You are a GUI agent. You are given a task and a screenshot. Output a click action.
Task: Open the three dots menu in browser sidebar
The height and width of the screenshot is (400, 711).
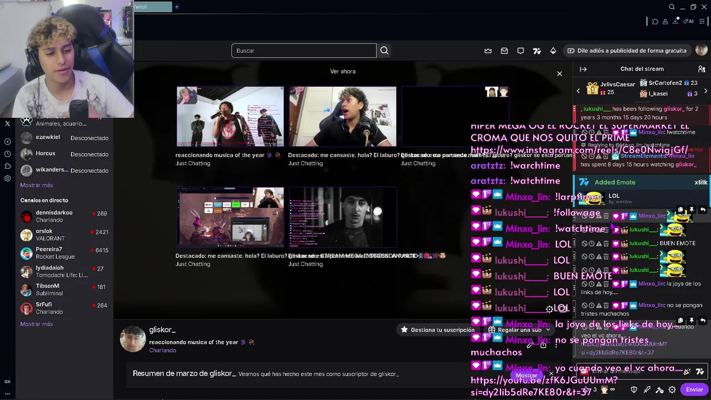8,394
